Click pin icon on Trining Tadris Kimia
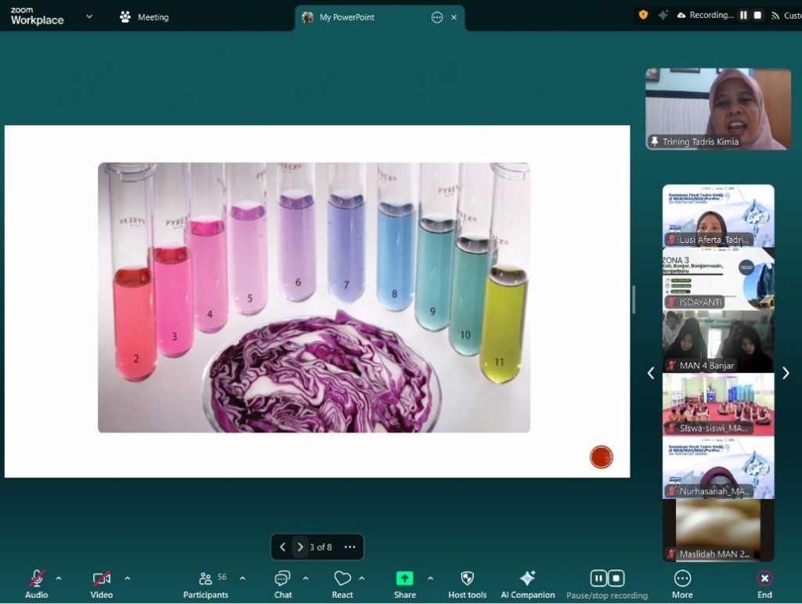This screenshot has width=802, height=604. point(654,141)
